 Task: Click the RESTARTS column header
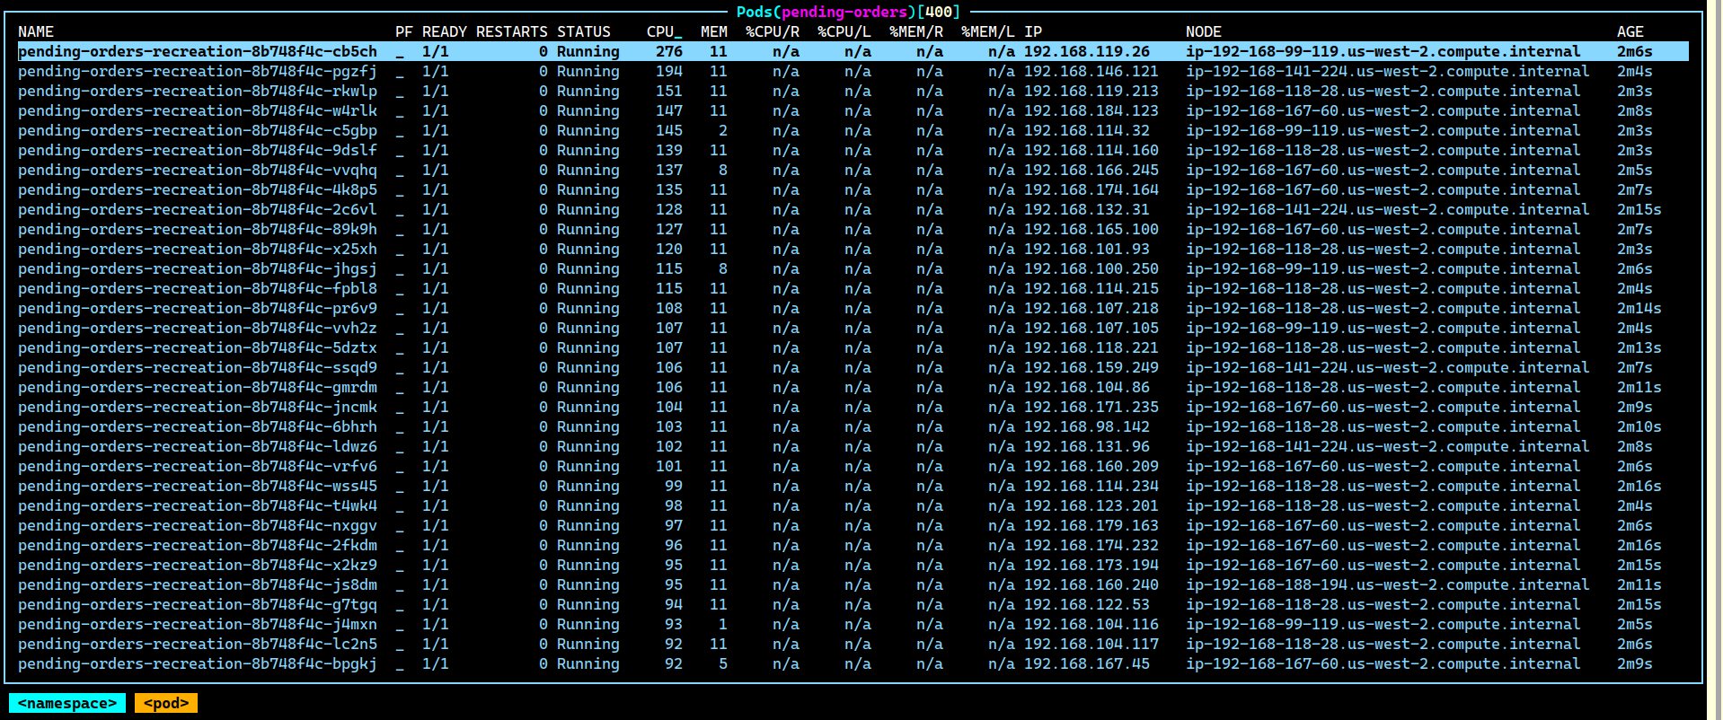point(511,31)
